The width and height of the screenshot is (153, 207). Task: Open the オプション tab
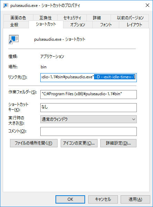(x=78, y=25)
